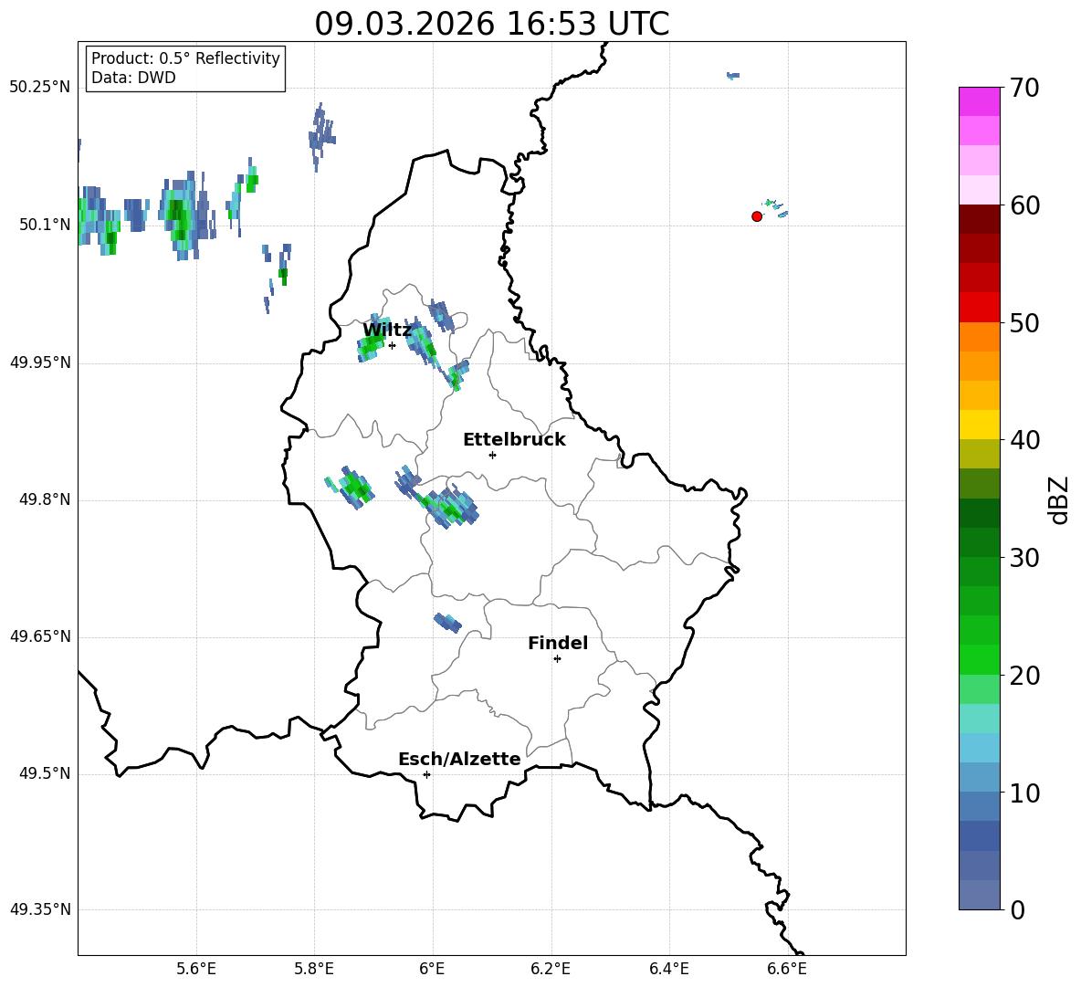Viewport: 1081px width, 987px height.
Task: Click the dBZ colorbar axis label
Action: pos(1059,499)
